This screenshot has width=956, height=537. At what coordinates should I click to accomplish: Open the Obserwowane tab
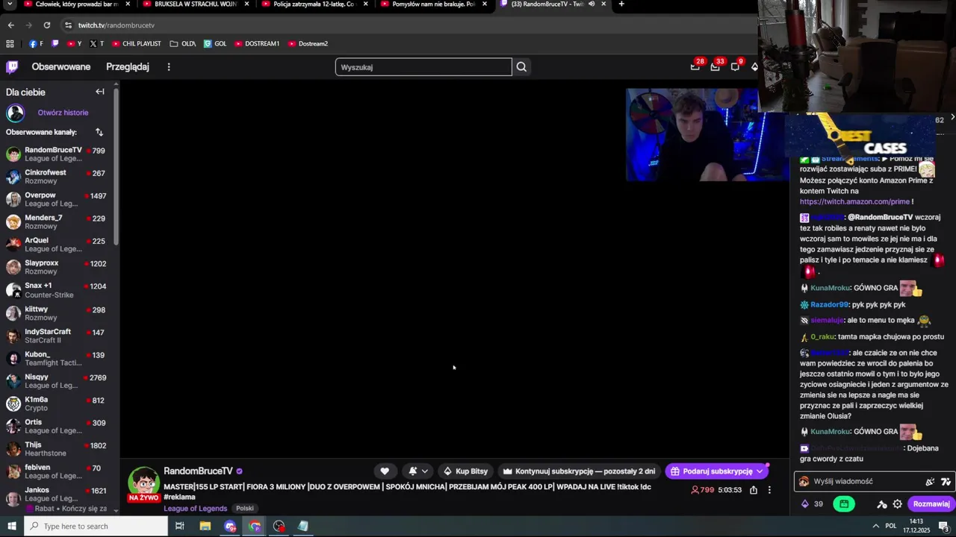click(x=61, y=67)
